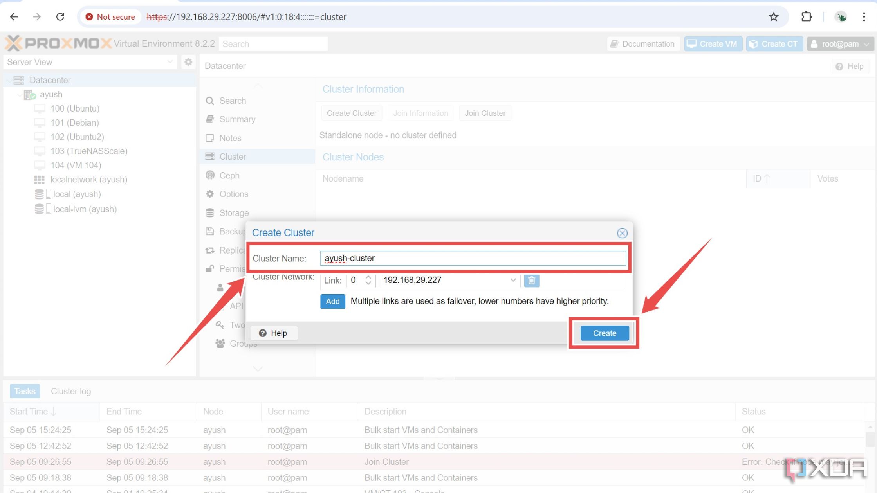Screen dimensions: 877x493
Task: Select the Join Cluster task row
Action: tap(434, 462)
